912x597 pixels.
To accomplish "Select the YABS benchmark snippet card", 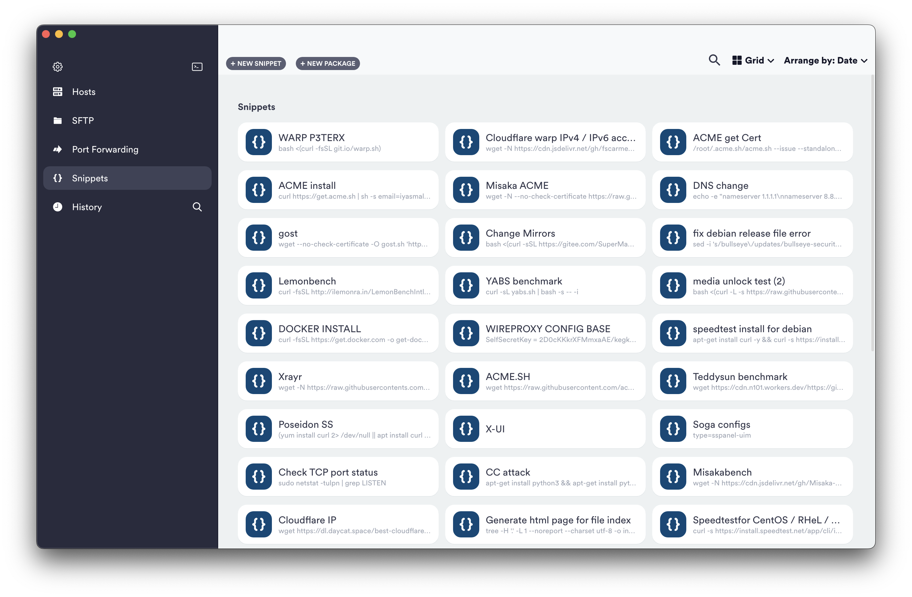I will (545, 286).
